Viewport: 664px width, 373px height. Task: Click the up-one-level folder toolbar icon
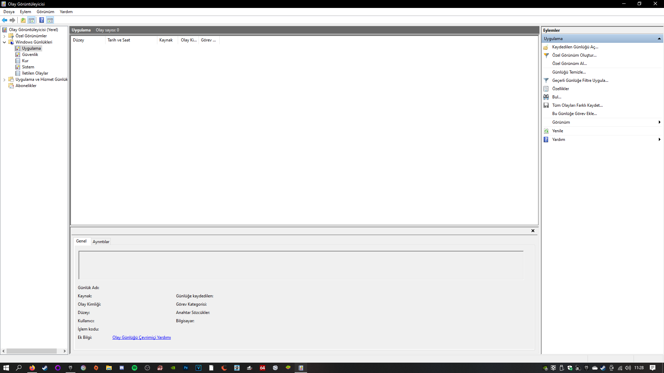click(23, 20)
